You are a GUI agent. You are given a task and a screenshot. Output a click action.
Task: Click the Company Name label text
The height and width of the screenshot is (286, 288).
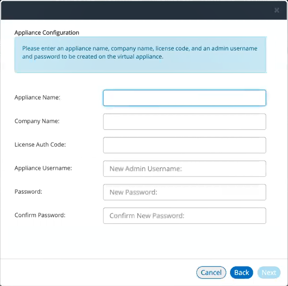37,121
